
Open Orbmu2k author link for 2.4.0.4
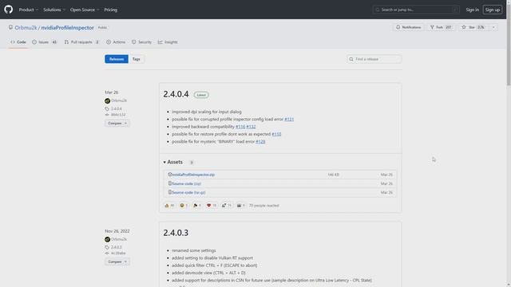(119, 100)
